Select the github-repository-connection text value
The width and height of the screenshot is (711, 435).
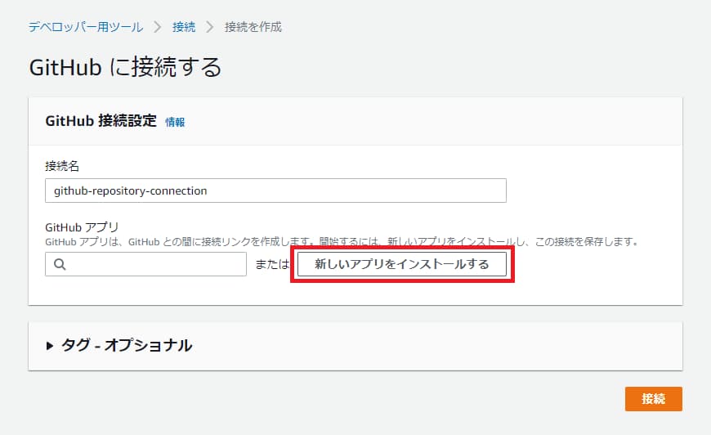131,191
